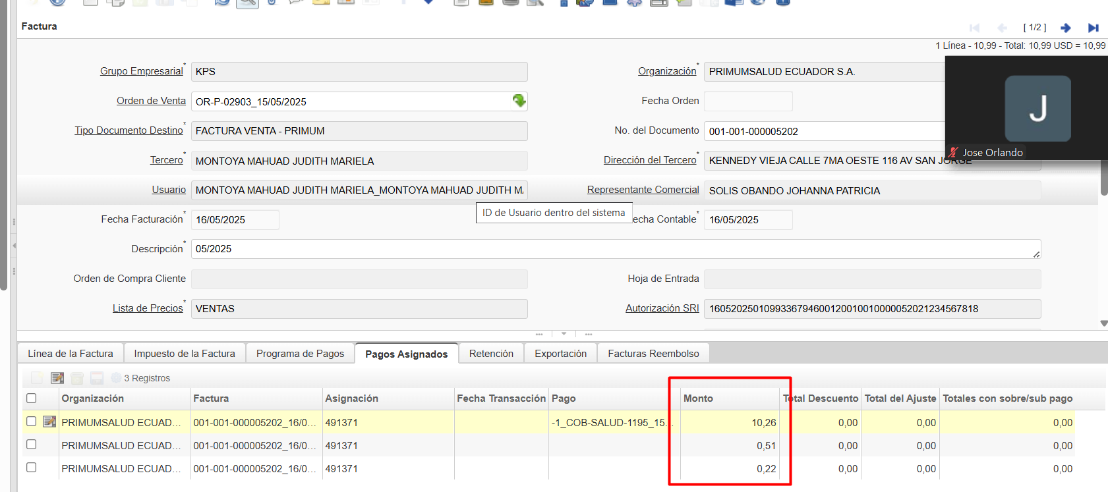Viewport: 1108px width, 492px height.
Task: Click the Autorización SRI label link
Action: coord(662,308)
